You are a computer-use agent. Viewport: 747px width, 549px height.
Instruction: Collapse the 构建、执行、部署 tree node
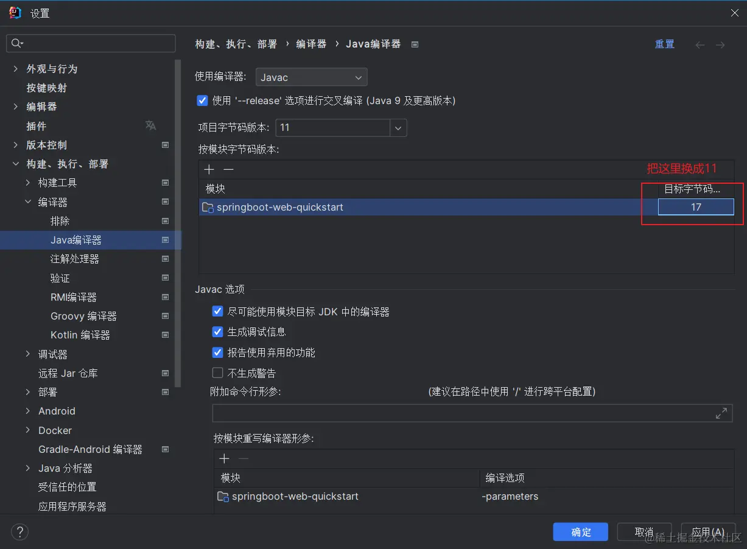coord(15,164)
